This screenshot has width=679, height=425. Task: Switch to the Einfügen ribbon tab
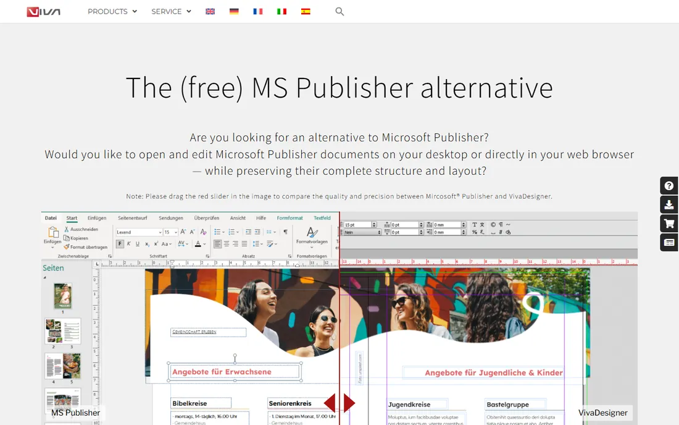(97, 218)
